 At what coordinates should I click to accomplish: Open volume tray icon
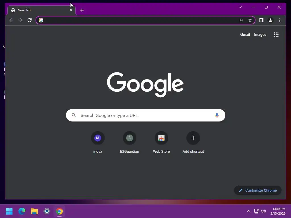263,211
